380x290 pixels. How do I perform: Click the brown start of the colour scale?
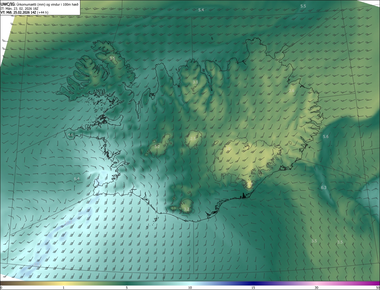point(6,283)
